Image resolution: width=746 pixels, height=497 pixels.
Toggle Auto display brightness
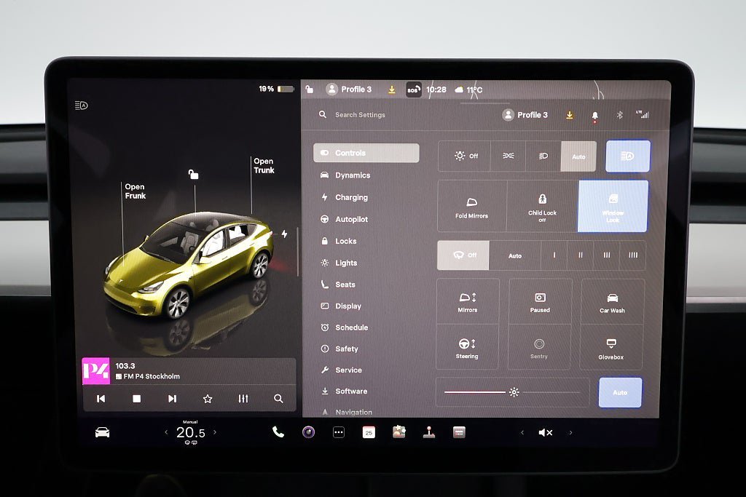coord(620,392)
